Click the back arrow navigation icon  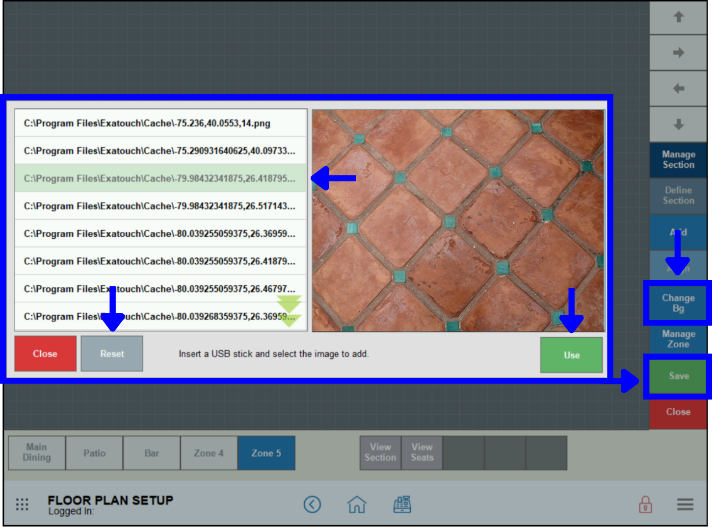(x=313, y=504)
